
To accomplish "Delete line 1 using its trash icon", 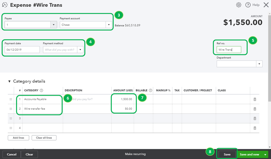I will click(254, 99).
